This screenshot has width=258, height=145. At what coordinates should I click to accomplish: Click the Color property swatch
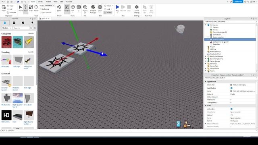[x=231, y=91]
